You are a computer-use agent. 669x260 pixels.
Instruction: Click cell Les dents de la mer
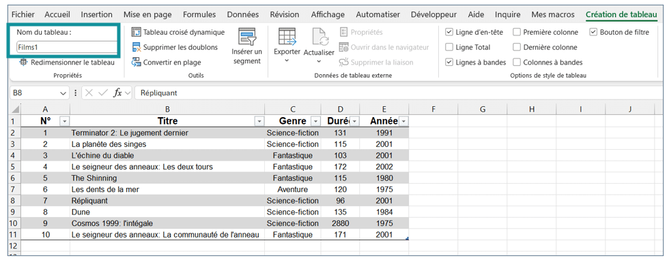pyautogui.click(x=167, y=189)
